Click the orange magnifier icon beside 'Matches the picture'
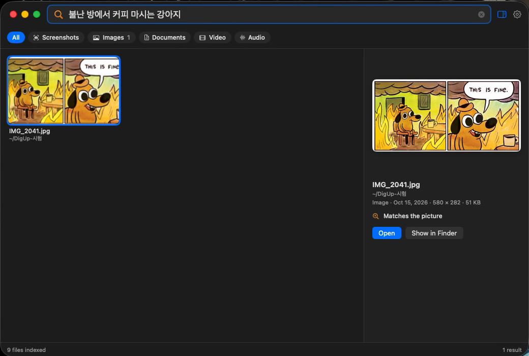The height and width of the screenshot is (356, 529). (x=375, y=216)
